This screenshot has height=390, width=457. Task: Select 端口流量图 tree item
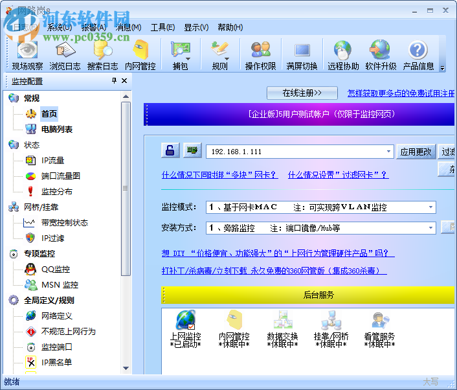coord(60,176)
